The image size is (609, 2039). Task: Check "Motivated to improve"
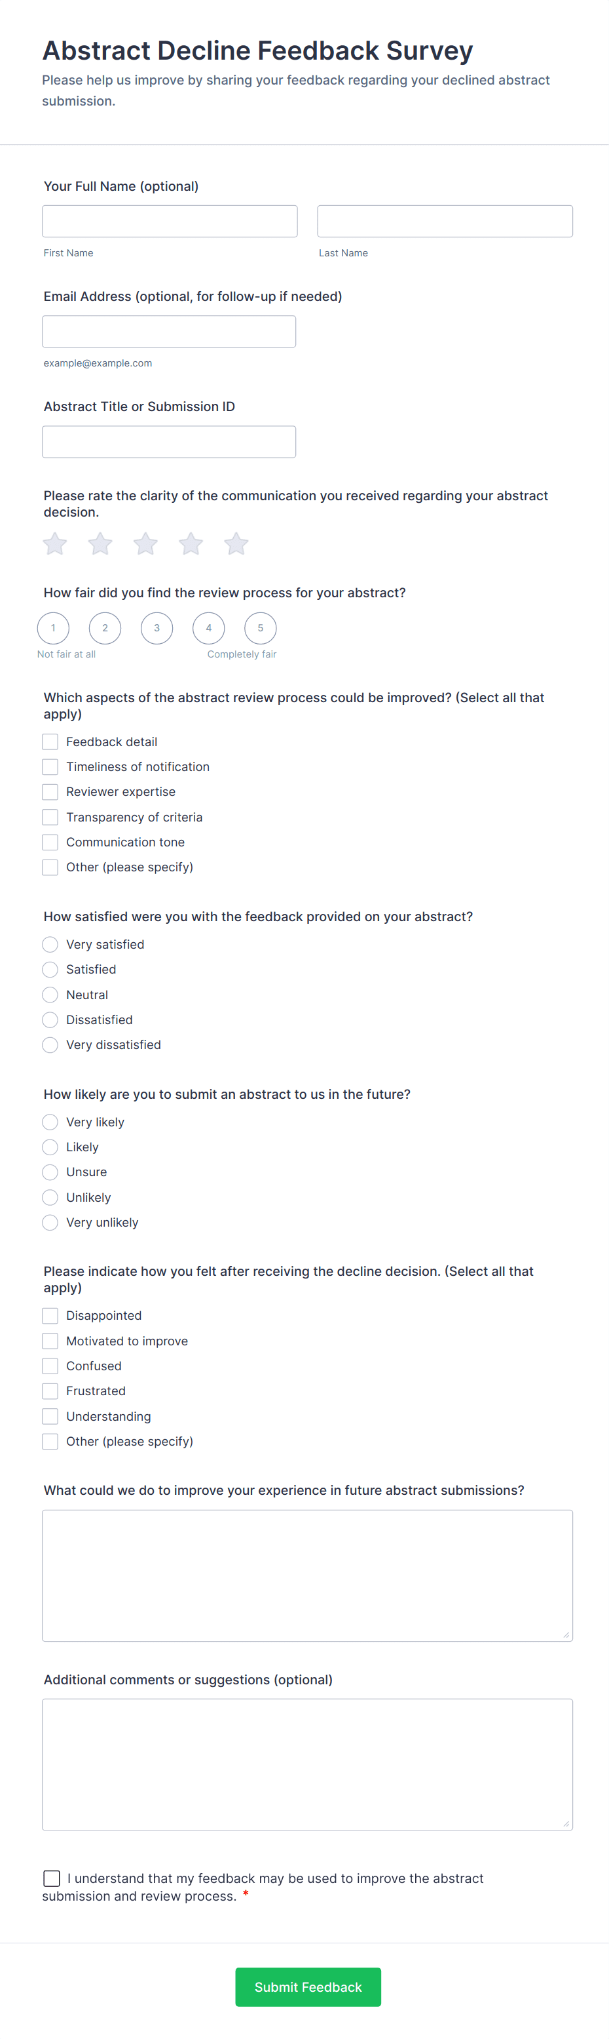pyautogui.click(x=50, y=1341)
